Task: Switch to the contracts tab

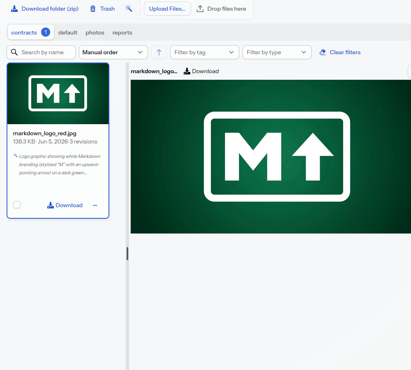Action: tap(30, 32)
